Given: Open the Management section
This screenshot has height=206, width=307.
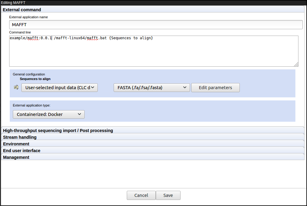Looking at the screenshot, I should (16, 157).
